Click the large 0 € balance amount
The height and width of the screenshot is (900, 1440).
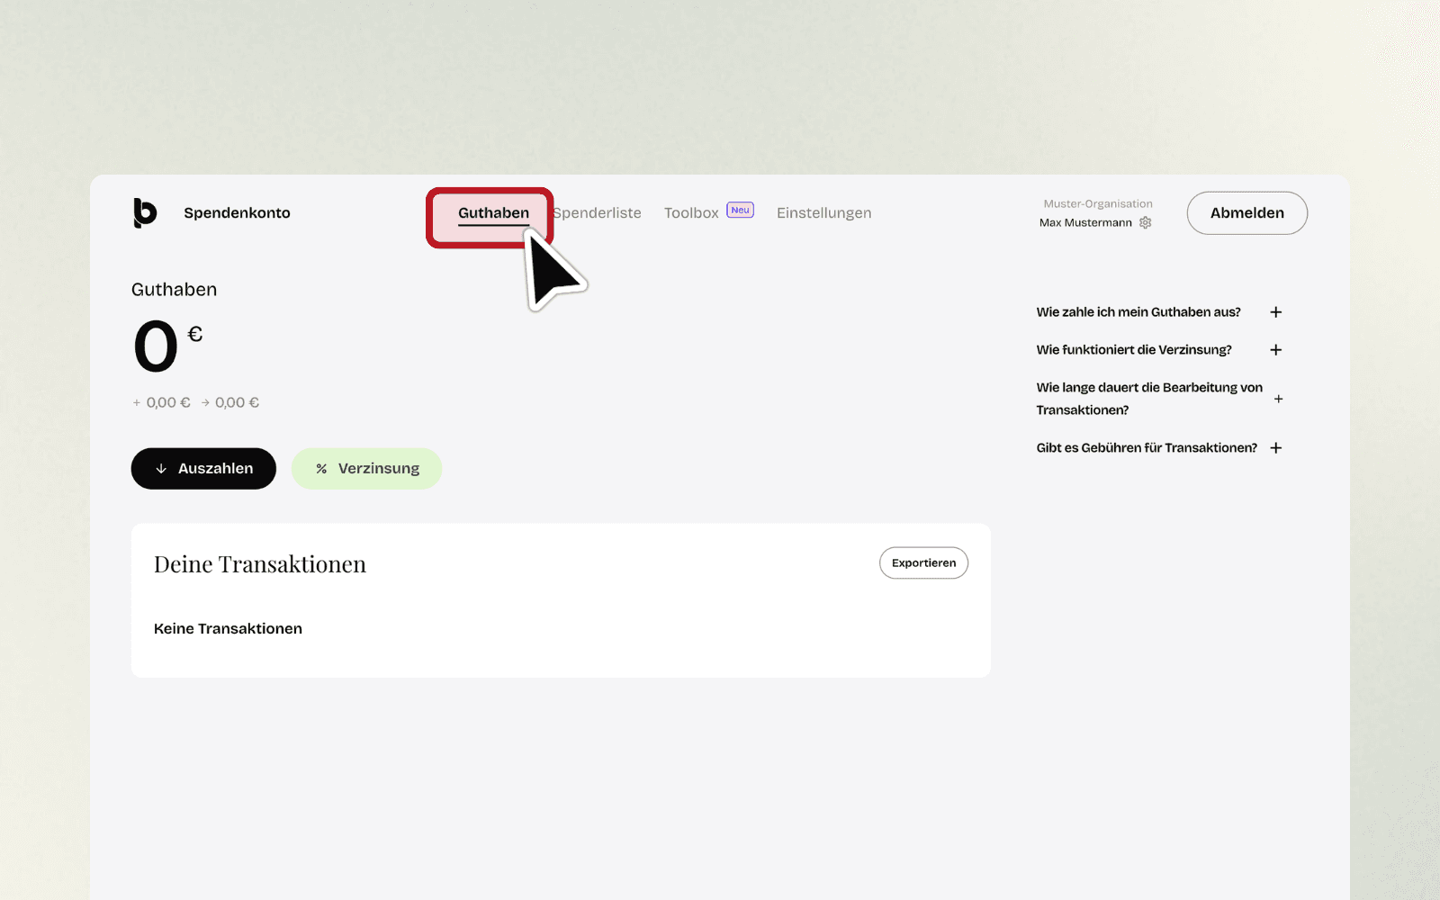point(168,346)
